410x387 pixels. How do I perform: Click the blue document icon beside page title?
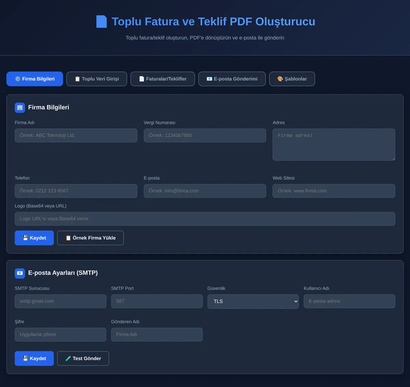point(101,22)
